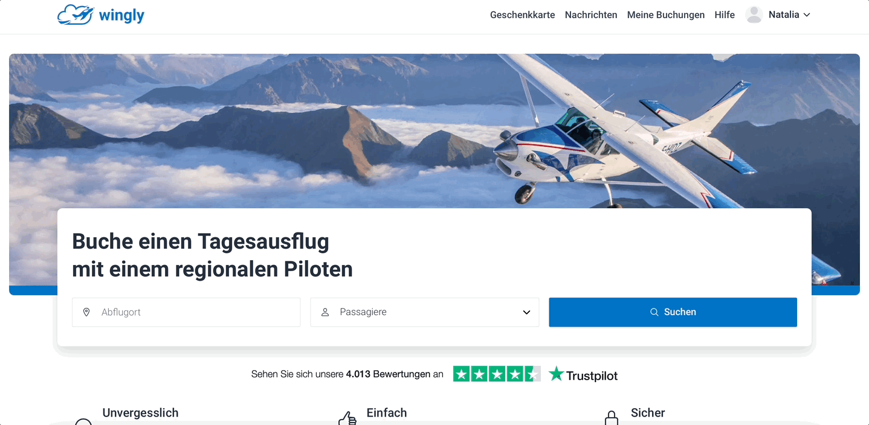
Task: Focus the Abflugort input field
Action: 186,312
